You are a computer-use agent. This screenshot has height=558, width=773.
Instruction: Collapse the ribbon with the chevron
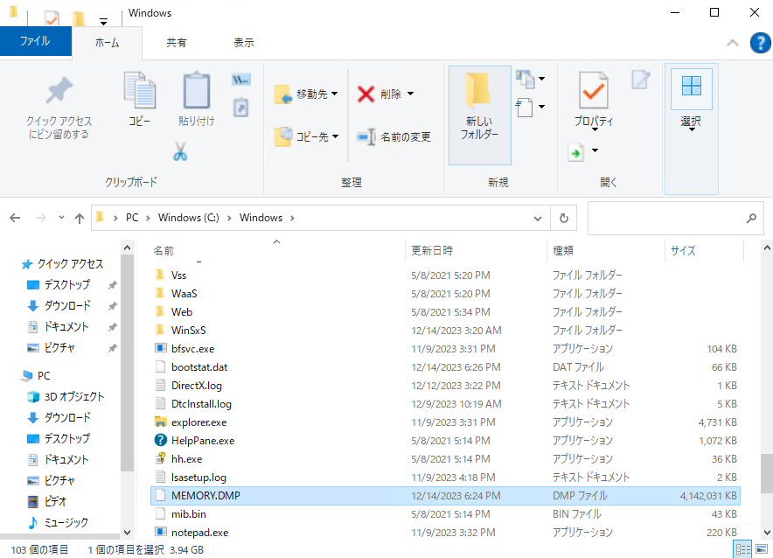pyautogui.click(x=733, y=43)
